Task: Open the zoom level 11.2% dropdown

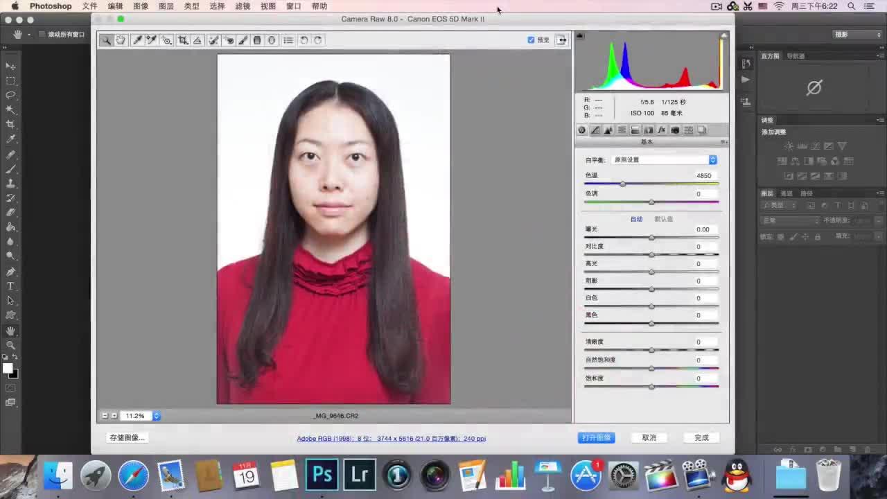Action: point(141,416)
